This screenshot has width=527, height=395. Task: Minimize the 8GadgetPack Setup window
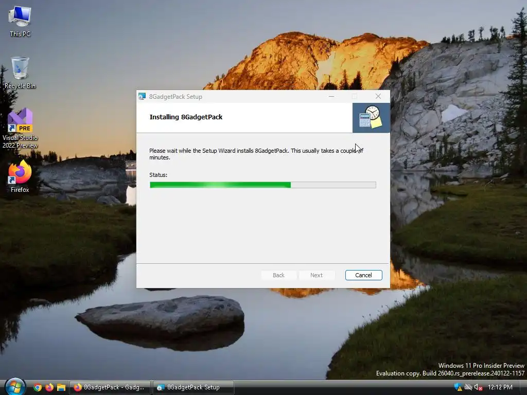tap(331, 96)
